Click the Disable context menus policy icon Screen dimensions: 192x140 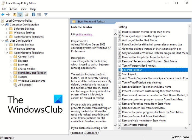120,32
